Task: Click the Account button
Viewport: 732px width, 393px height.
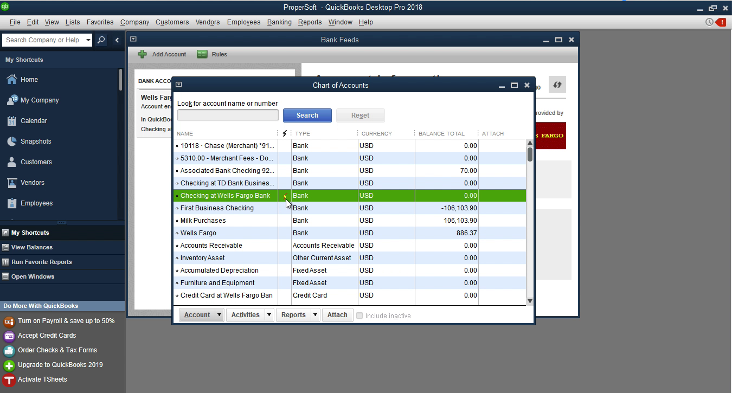Action: pyautogui.click(x=197, y=315)
